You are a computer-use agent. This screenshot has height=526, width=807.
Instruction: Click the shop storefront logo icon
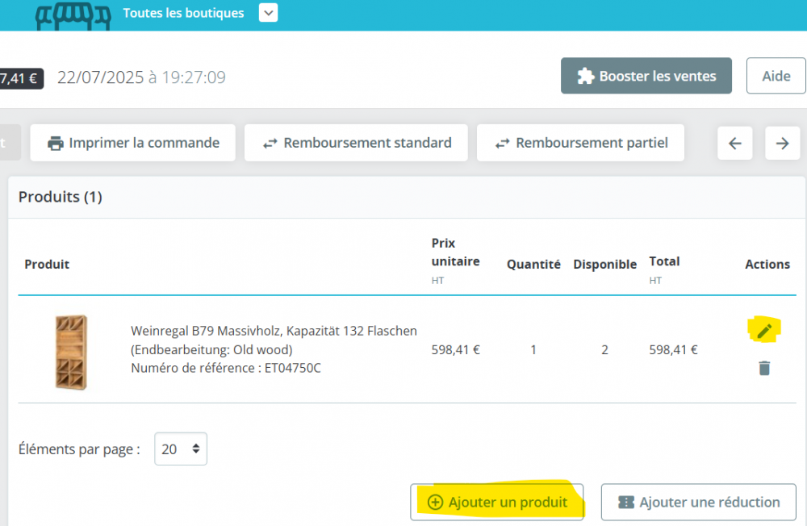tap(73, 15)
